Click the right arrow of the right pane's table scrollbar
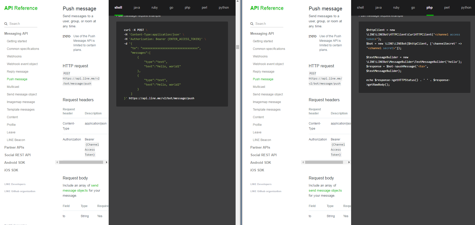The image size is (475, 225). (x=349, y=162)
